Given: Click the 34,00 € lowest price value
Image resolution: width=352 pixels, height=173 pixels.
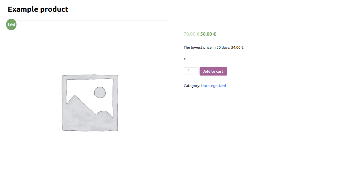Looking at the screenshot, I should (x=237, y=47).
